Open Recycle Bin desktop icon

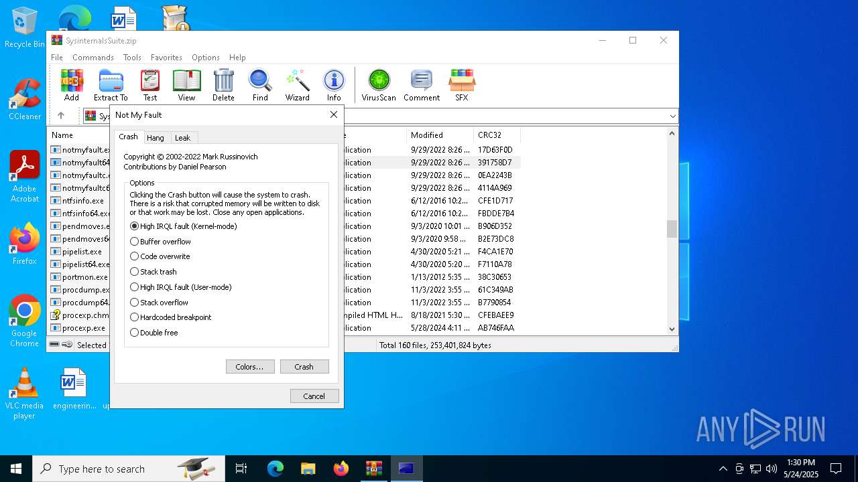point(24,27)
